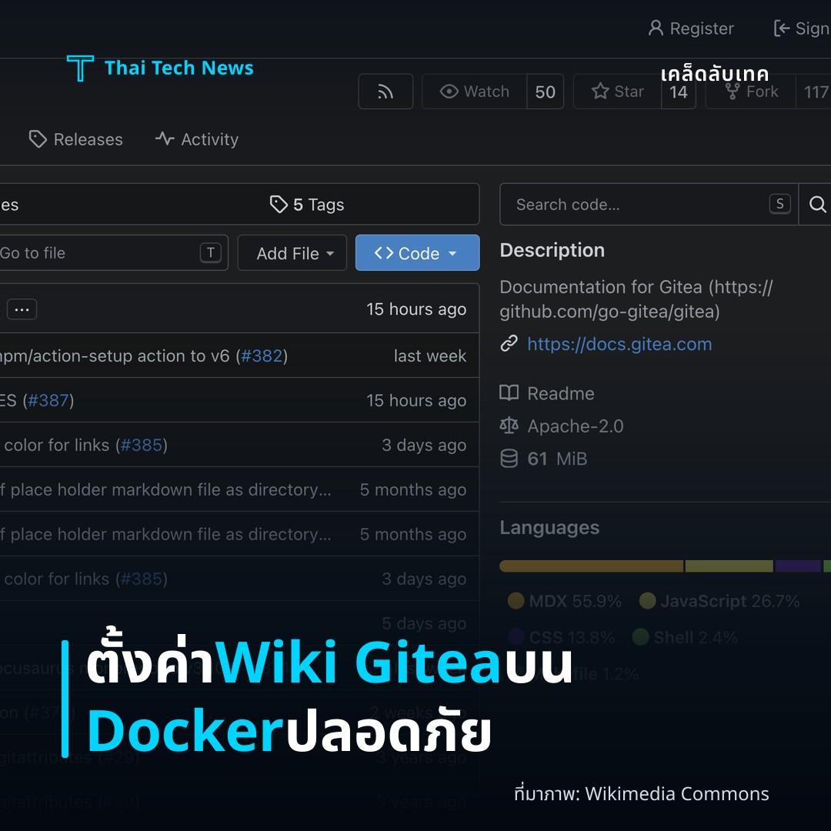Open the docs.gitea.com link

619,345
